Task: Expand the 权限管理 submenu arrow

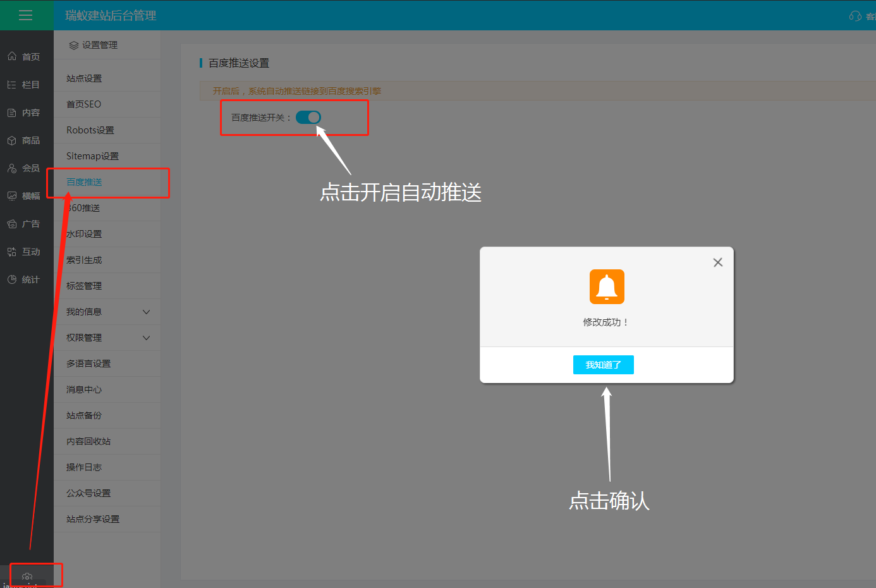Action: pos(147,338)
